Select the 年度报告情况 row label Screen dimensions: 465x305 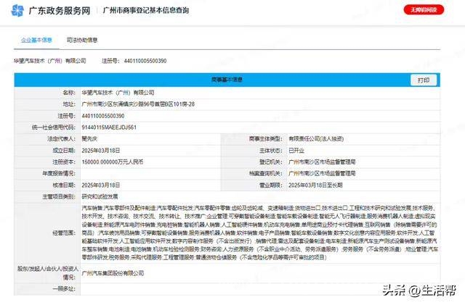click(x=59, y=173)
